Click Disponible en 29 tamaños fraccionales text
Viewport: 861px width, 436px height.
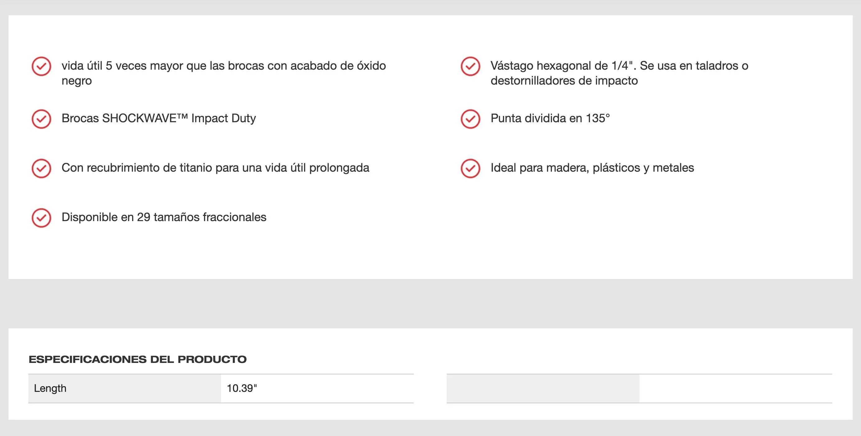pos(164,217)
